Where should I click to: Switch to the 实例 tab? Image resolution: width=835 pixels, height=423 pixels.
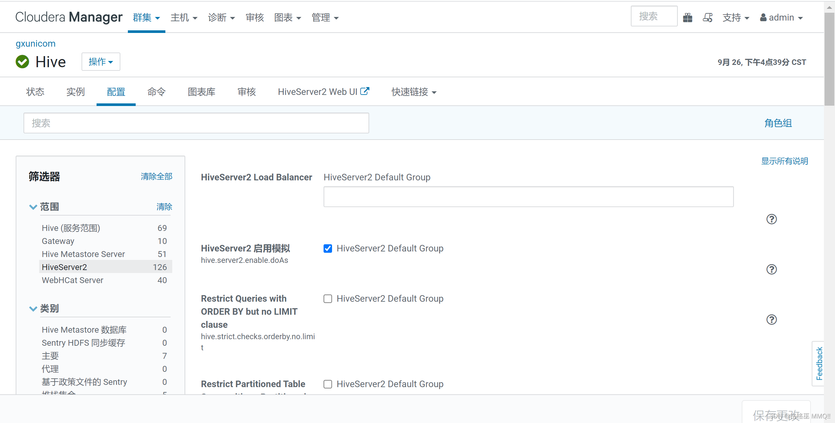[76, 92]
